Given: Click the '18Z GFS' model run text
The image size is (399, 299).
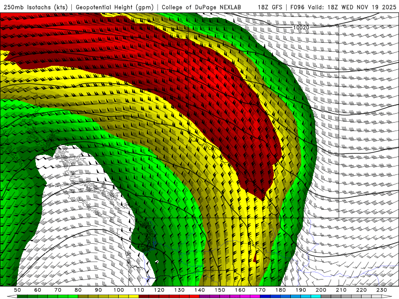Looking at the screenshot, I should pos(270,7).
